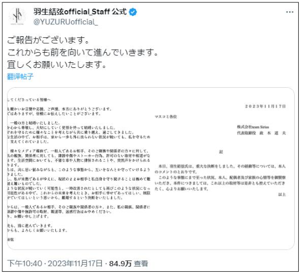The height and width of the screenshot is (274, 301).
Task: Click the マスコミ各位 heading in notice
Action: click(166, 117)
